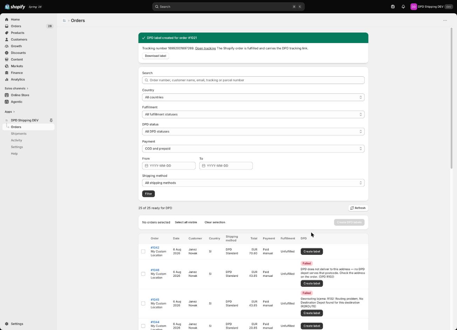457x330 pixels.
Task: Click the Refresh button
Action: point(358,208)
